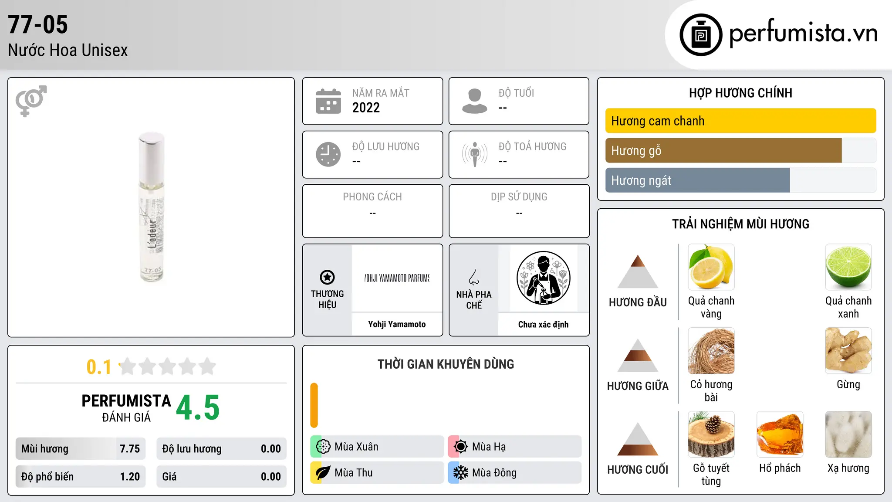Click the orange user rating 0.1
The width and height of the screenshot is (892, 502).
(x=99, y=367)
